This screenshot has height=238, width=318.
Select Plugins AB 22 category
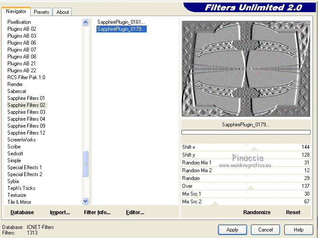tap(22, 71)
